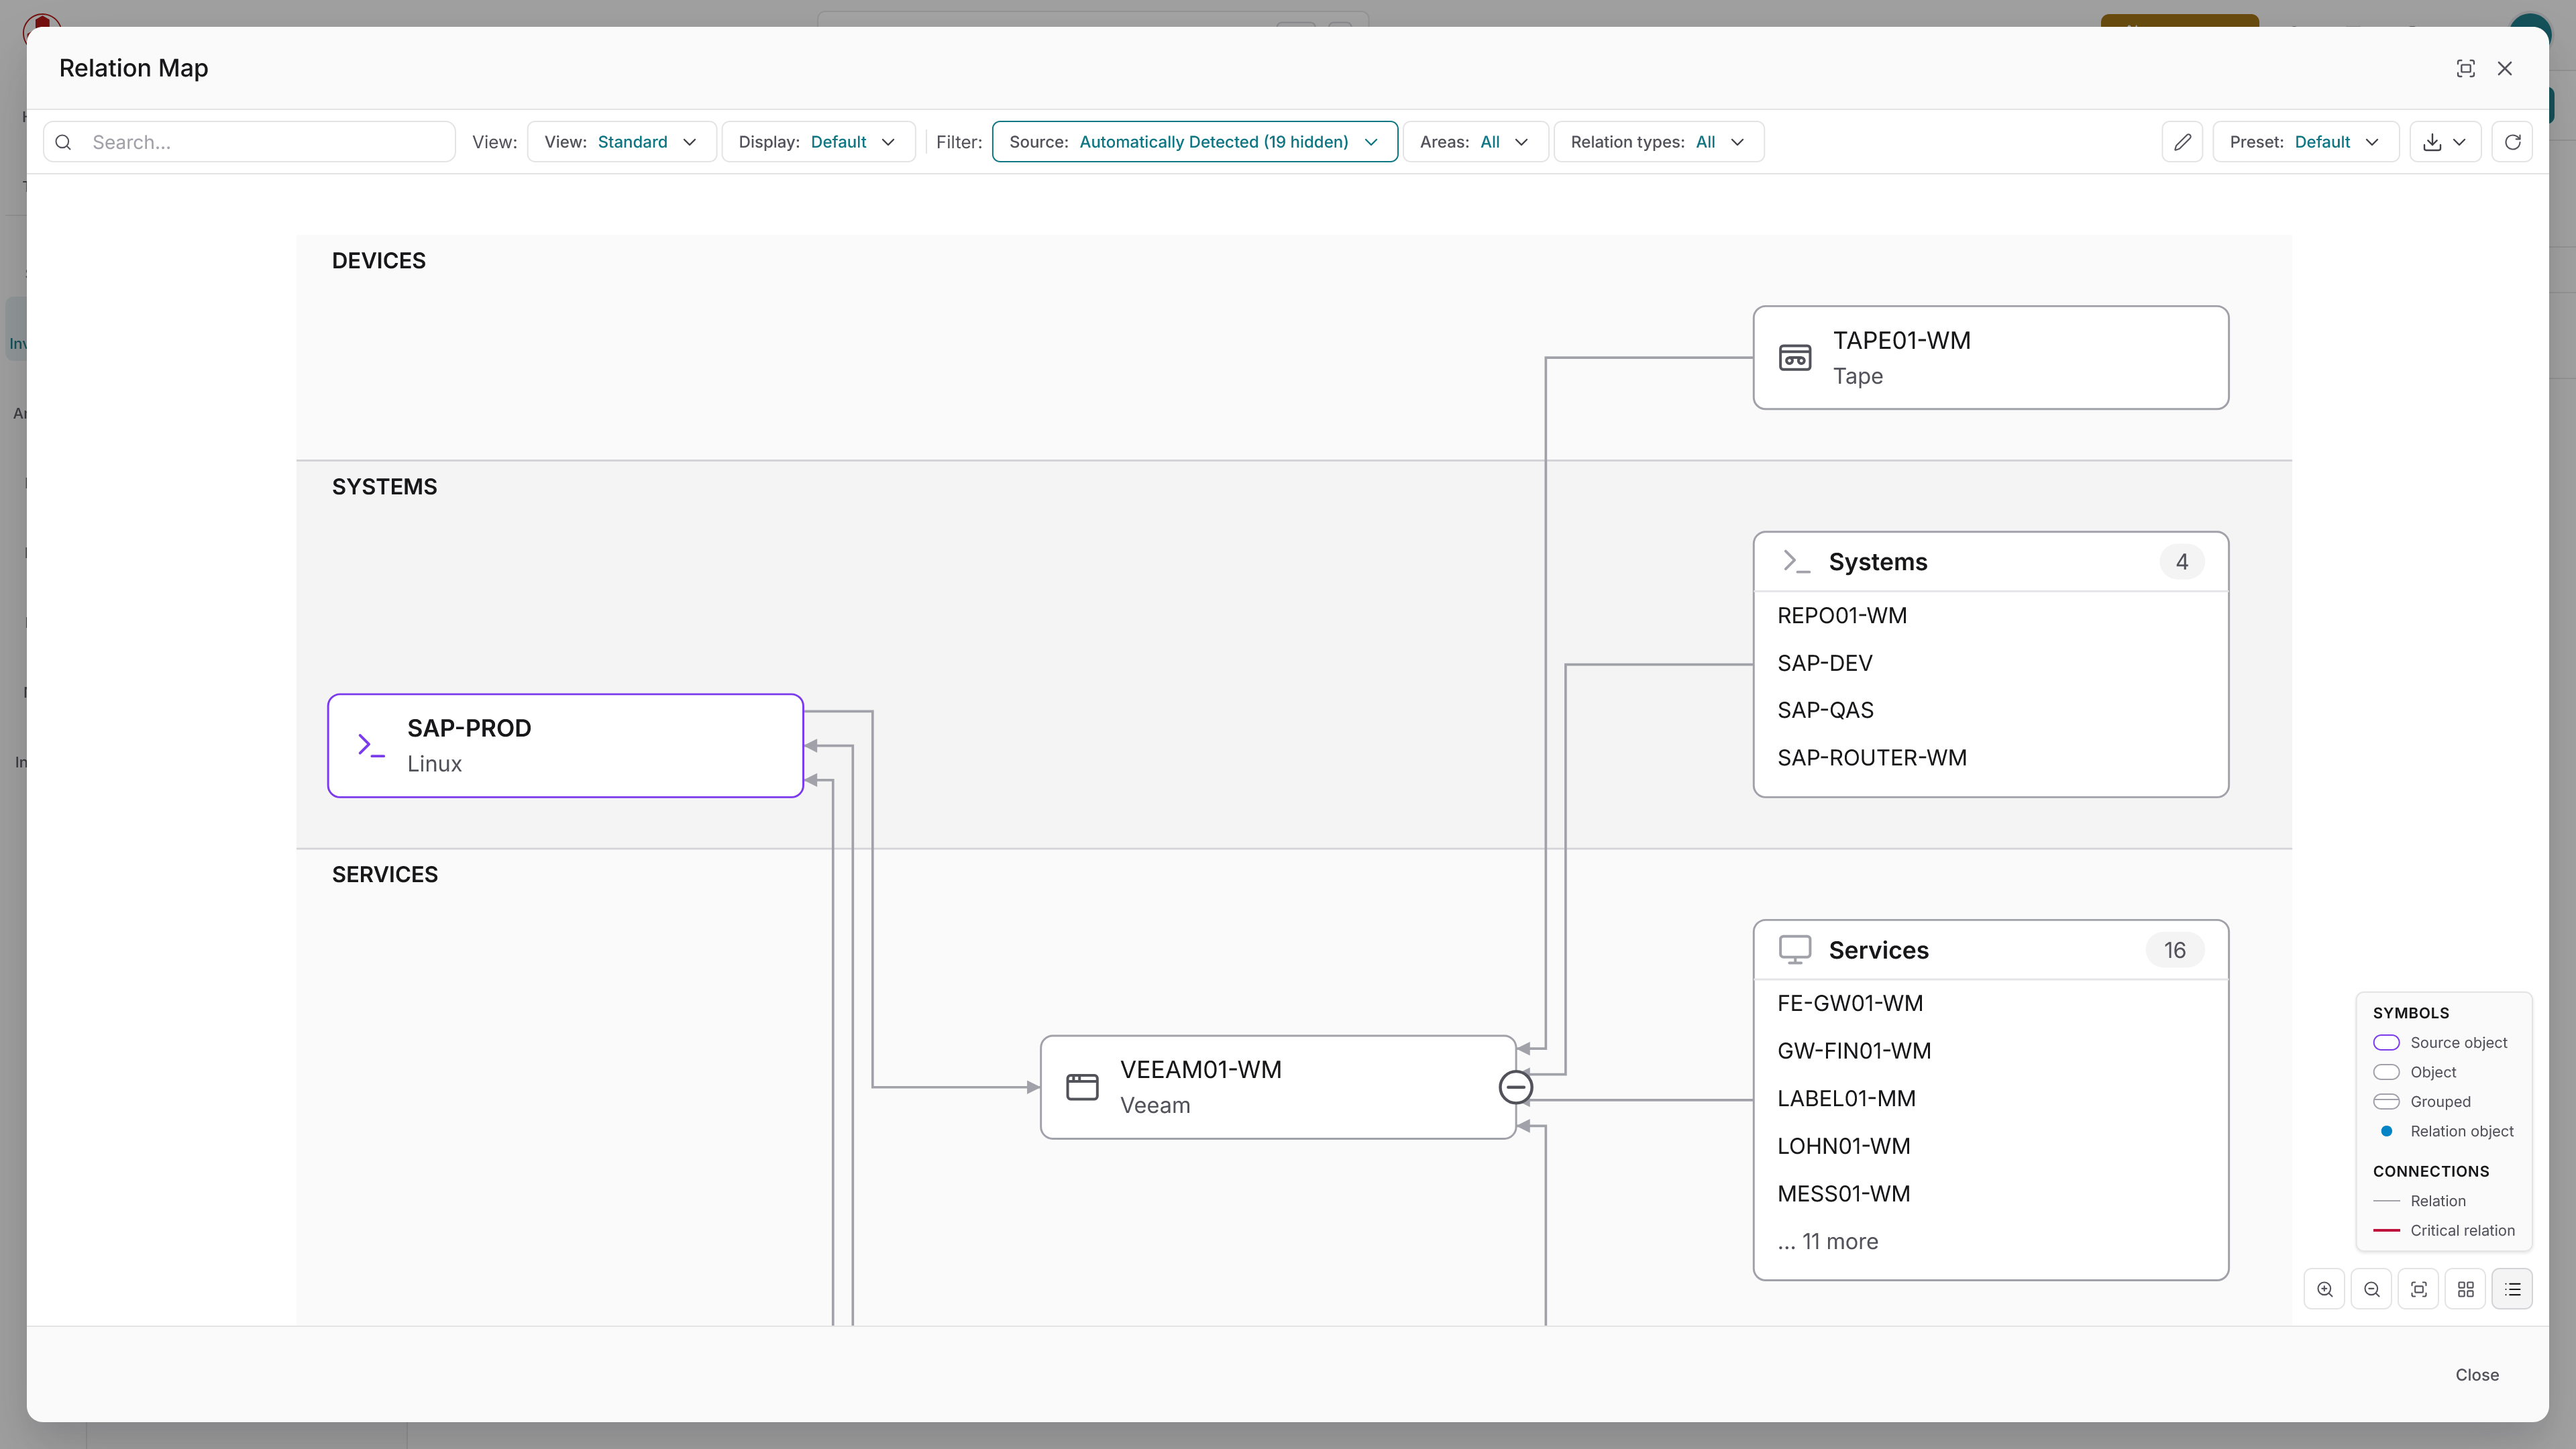Click the refresh map icon
Screen dimensions: 2576x1449
(x=2512, y=142)
